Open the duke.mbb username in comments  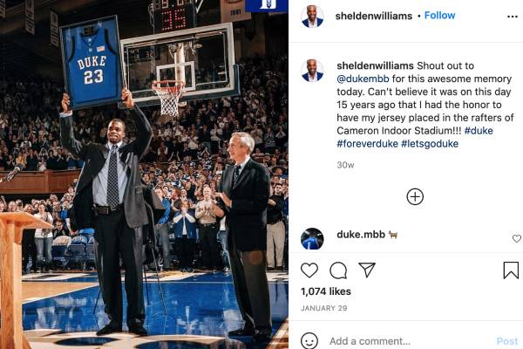pos(361,235)
